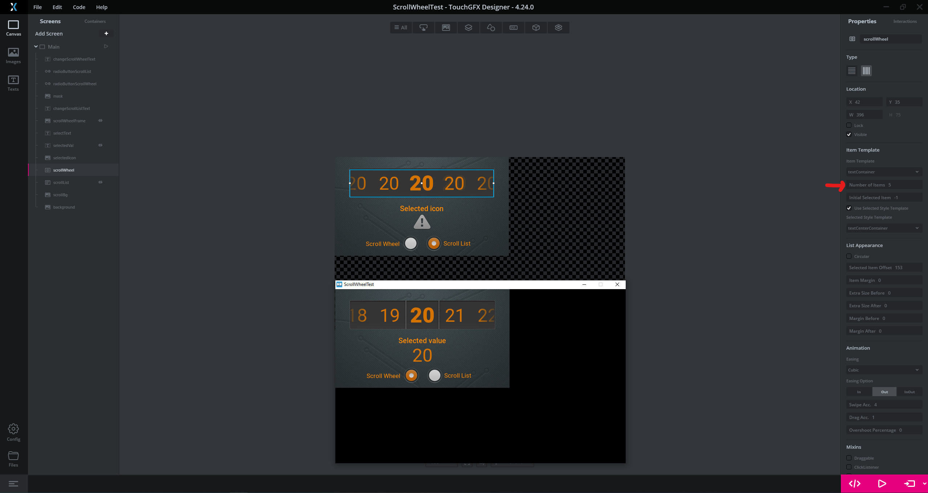The height and width of the screenshot is (493, 928).
Task: Collapse the Main screen tree
Action: [36, 46]
